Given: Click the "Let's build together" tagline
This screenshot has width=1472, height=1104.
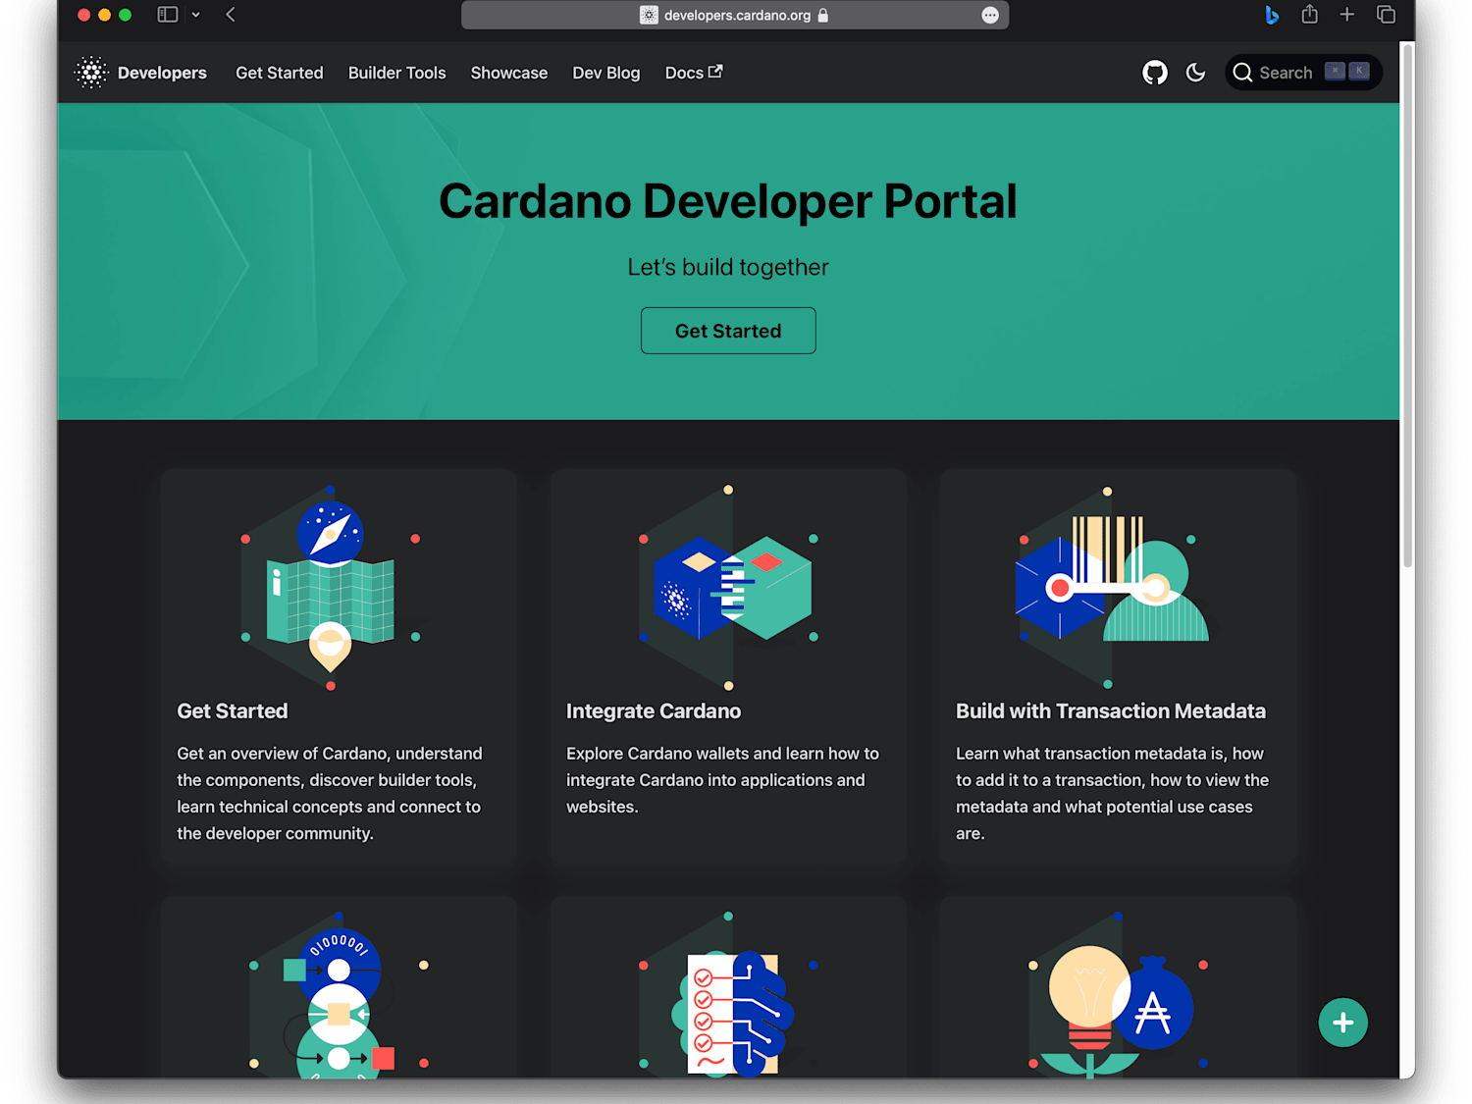Looking at the screenshot, I should (x=728, y=267).
